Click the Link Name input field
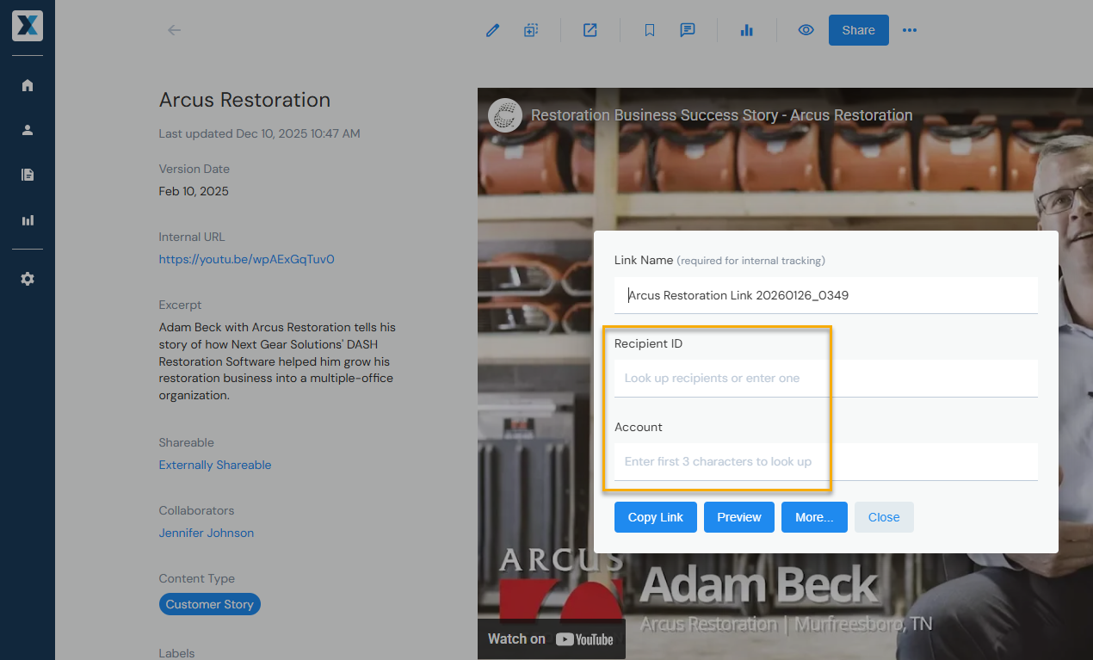 [x=826, y=295]
